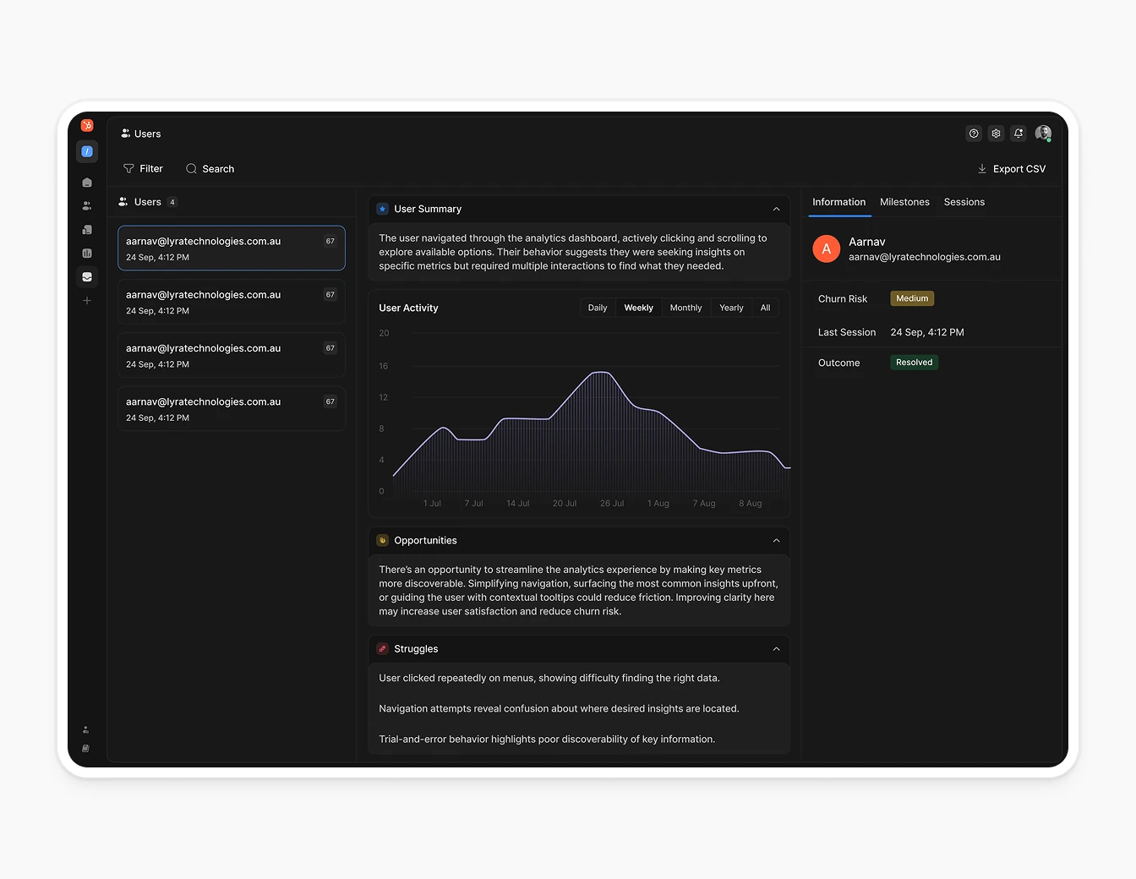Open the Filter control above user list
1136x879 pixels.
coord(143,168)
